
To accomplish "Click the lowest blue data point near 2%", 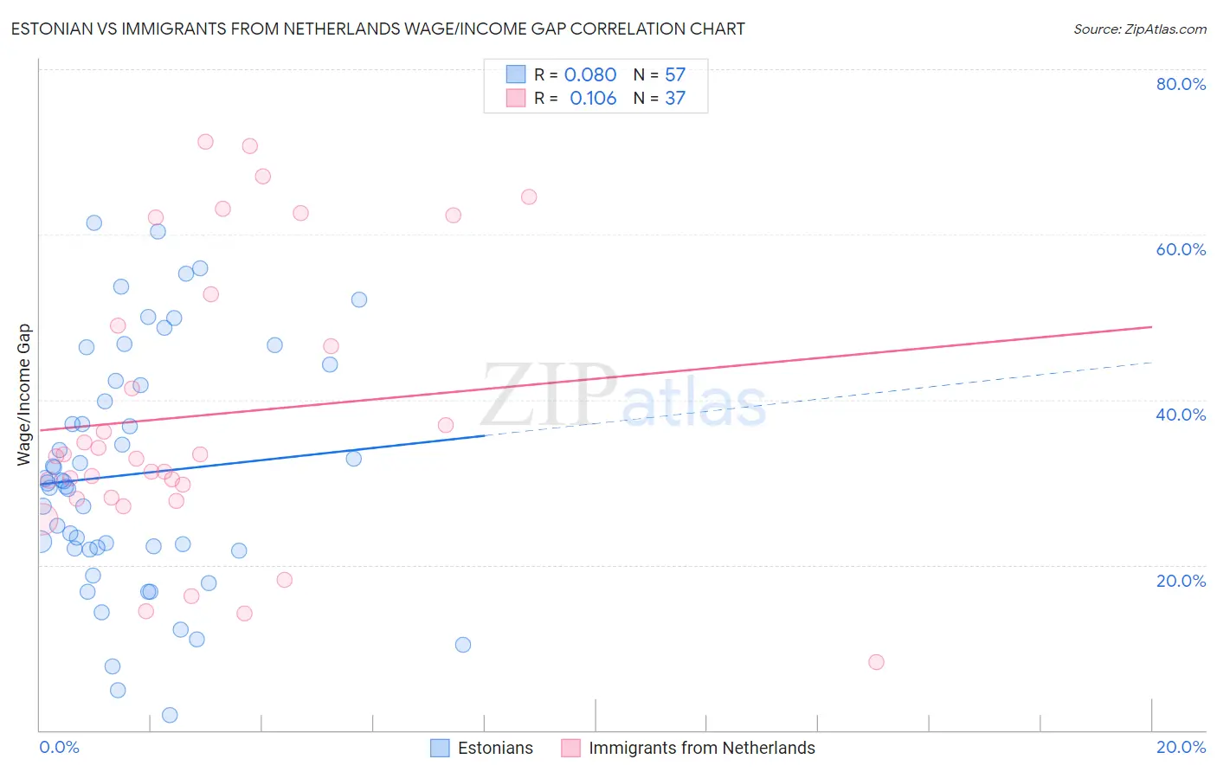I will click(170, 715).
